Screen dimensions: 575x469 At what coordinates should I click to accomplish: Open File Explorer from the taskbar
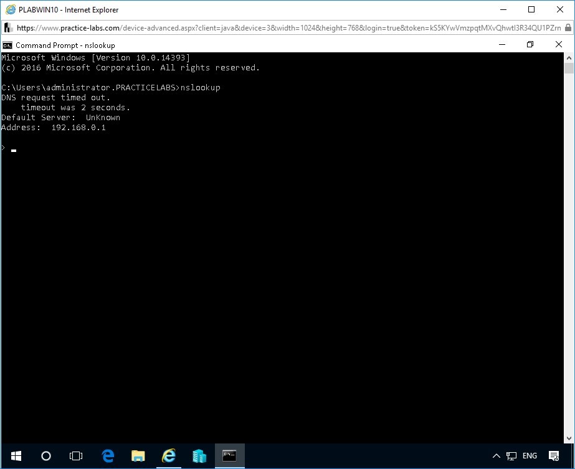[x=138, y=456]
